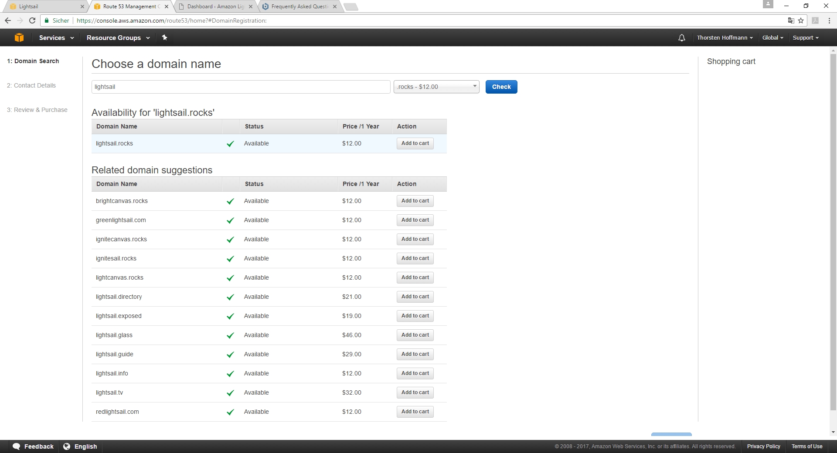Click the domain name search field
This screenshot has width=837, height=453.
click(x=241, y=87)
